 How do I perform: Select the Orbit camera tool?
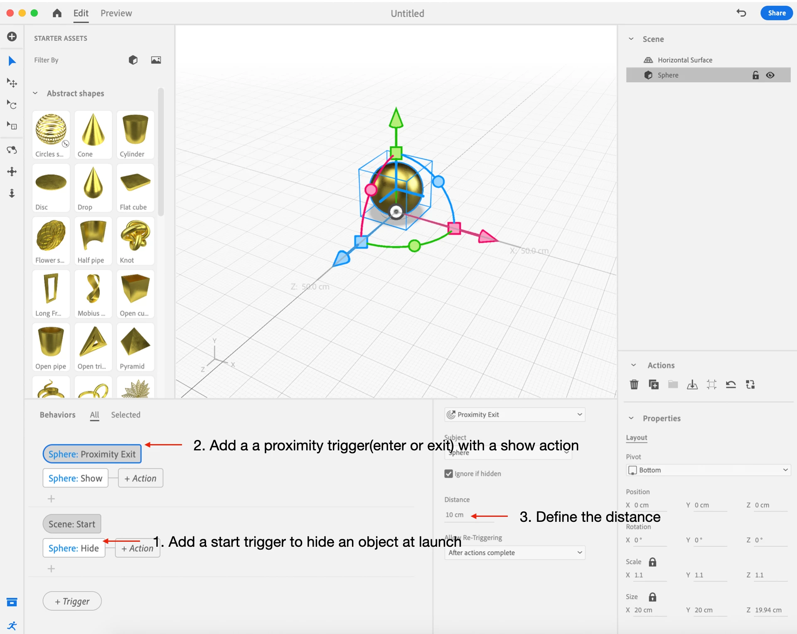pos(12,150)
